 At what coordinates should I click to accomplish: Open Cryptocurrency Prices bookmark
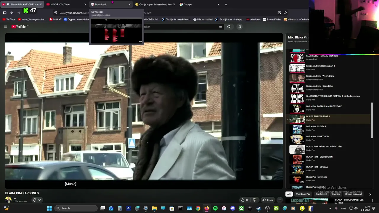pyautogui.click(x=76, y=20)
